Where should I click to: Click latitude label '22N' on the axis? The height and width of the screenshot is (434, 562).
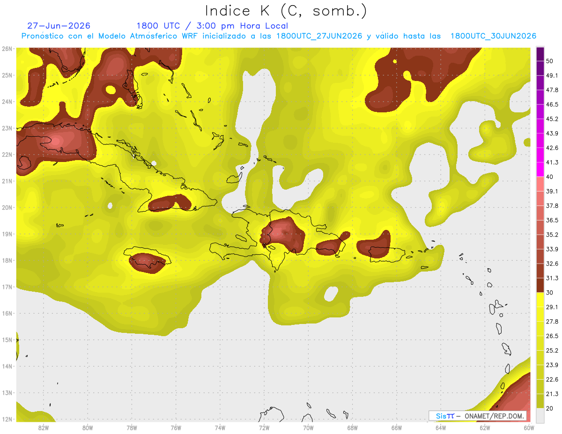pyautogui.click(x=7, y=154)
